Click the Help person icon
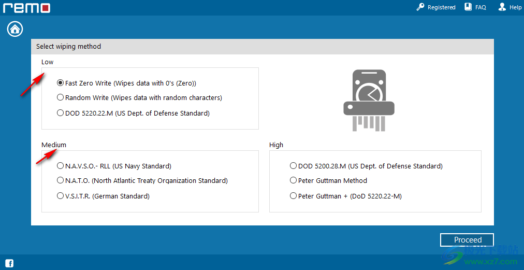The height and width of the screenshot is (270, 524). [x=502, y=7]
